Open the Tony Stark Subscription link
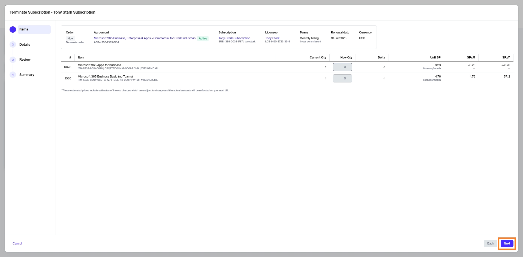Viewport: 523px width, 257px height. 234,38
